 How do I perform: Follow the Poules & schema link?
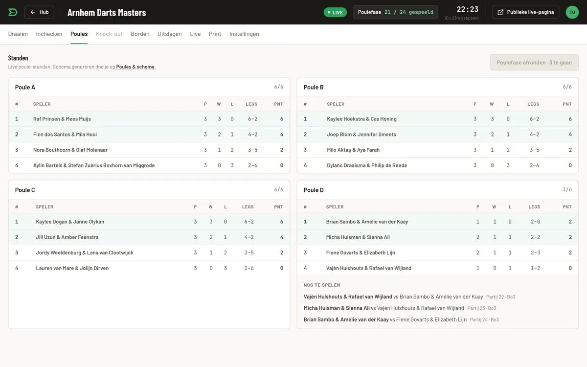[135, 67]
